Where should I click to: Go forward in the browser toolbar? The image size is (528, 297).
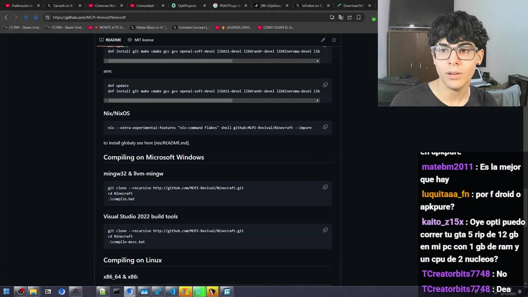16,17
